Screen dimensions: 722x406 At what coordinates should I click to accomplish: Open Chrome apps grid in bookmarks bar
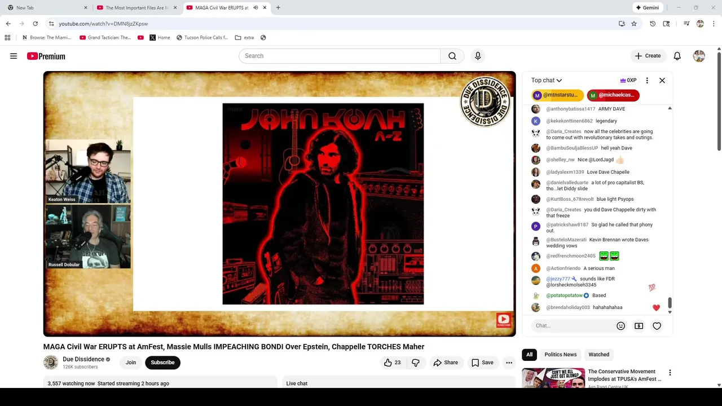click(7, 38)
